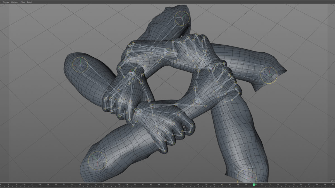The width and height of the screenshot is (335, 188).
Task: Click the green playhead at frame 68
Action: [254, 185]
